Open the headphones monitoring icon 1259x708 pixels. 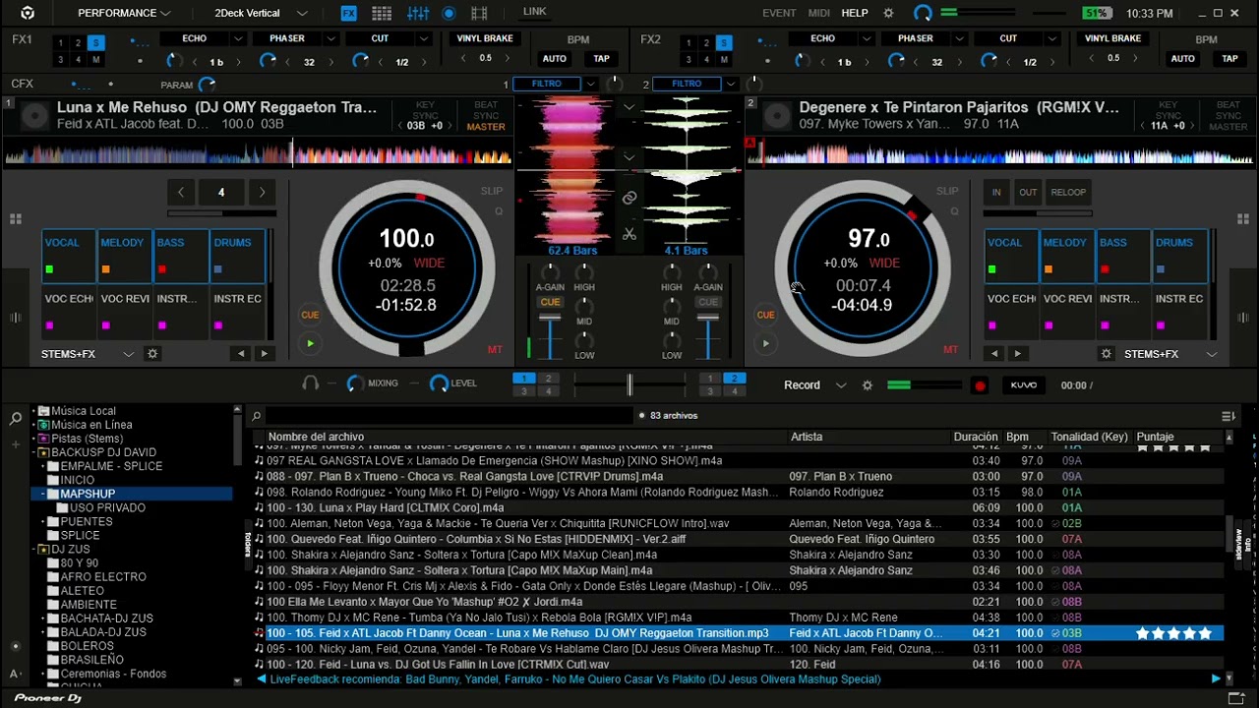pos(311,383)
